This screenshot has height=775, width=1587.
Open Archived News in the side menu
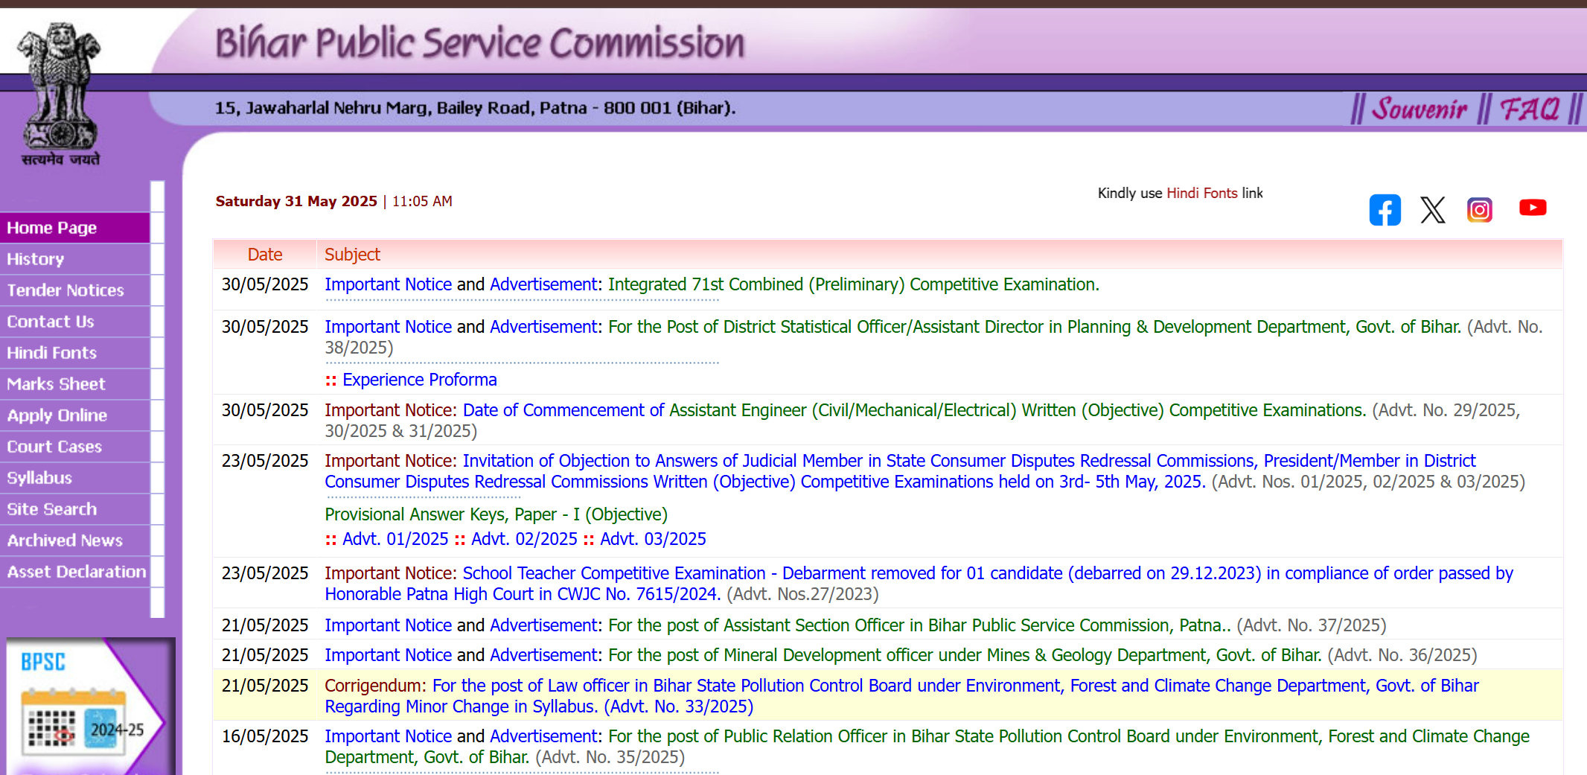(x=74, y=540)
